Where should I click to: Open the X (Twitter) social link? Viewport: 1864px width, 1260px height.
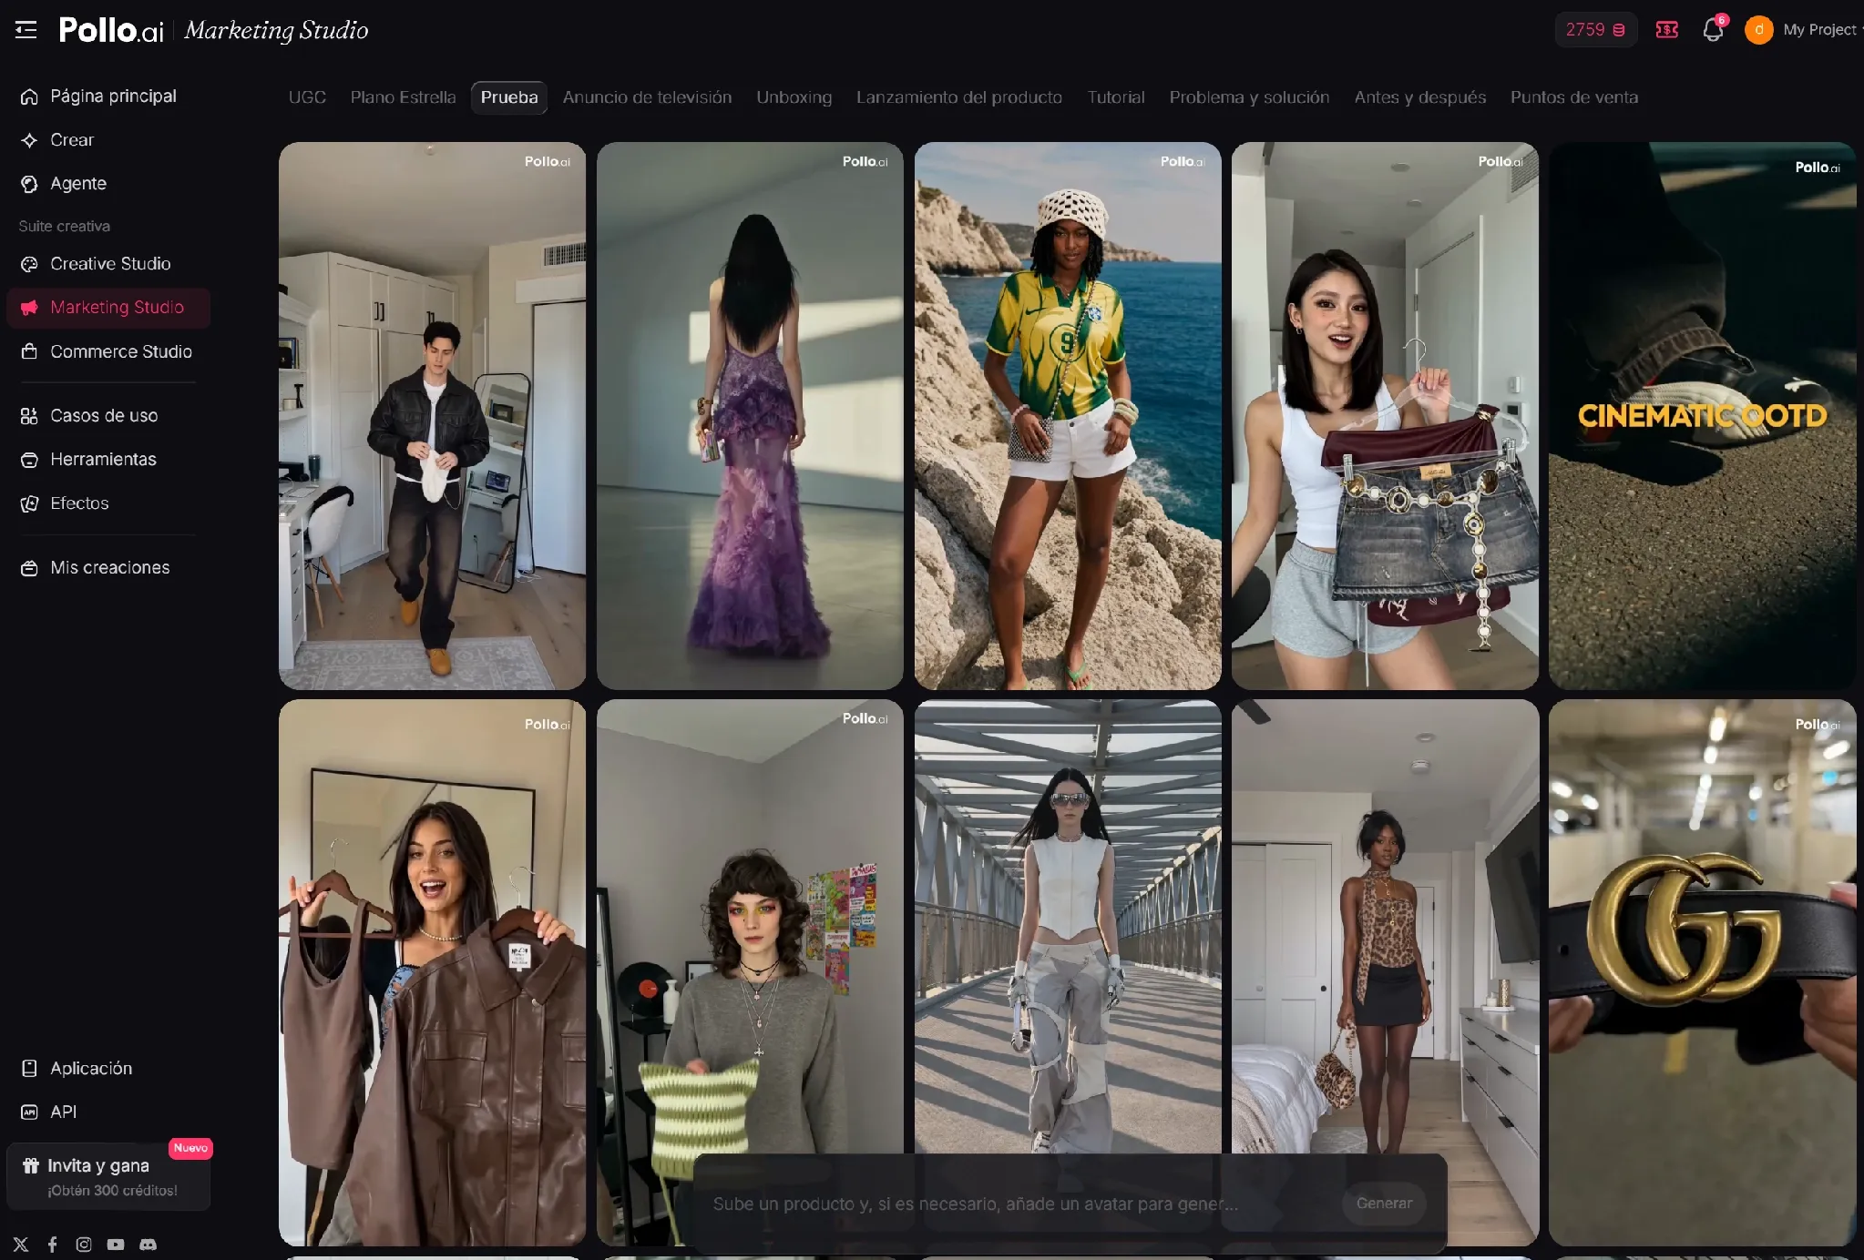tap(21, 1245)
